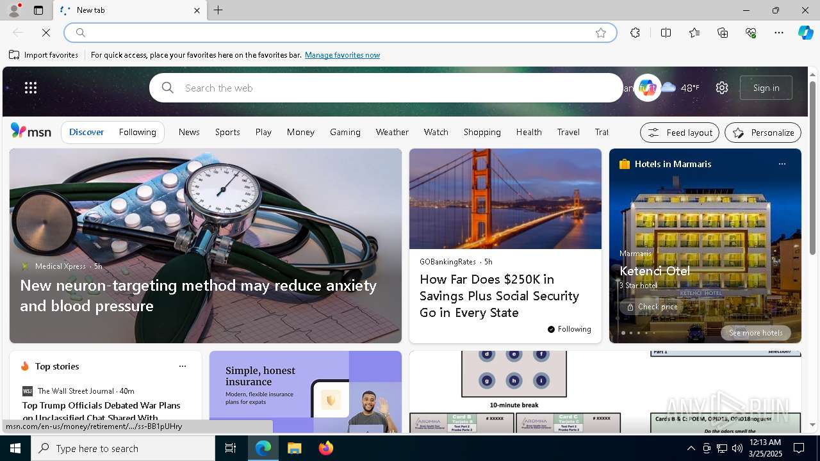
Task: Click the Personalize button
Action: point(763,133)
